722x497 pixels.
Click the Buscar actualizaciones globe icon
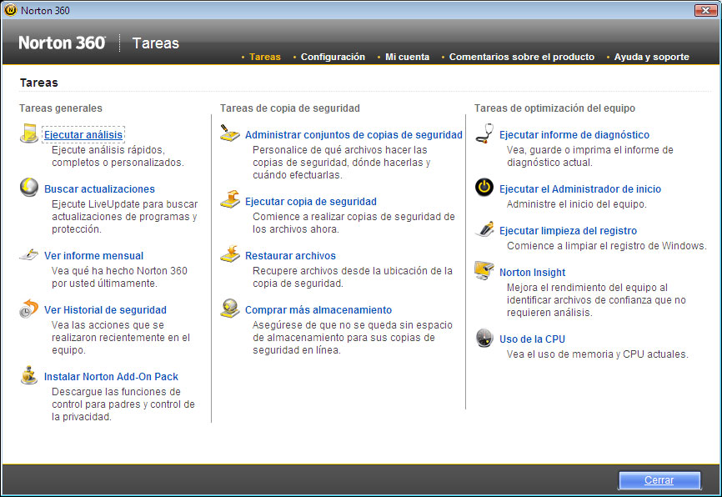(x=29, y=188)
